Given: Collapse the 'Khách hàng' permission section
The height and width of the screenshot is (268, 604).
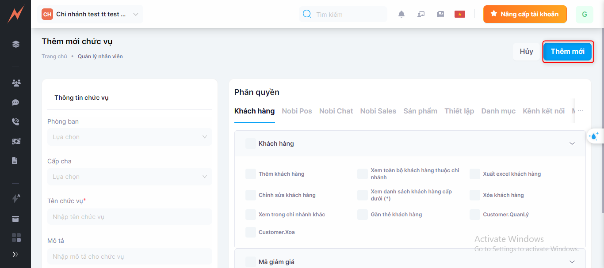Looking at the screenshot, I should [572, 143].
